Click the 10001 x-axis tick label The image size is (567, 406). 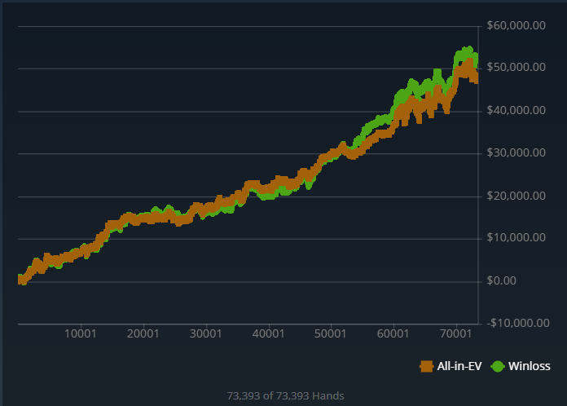click(x=81, y=333)
